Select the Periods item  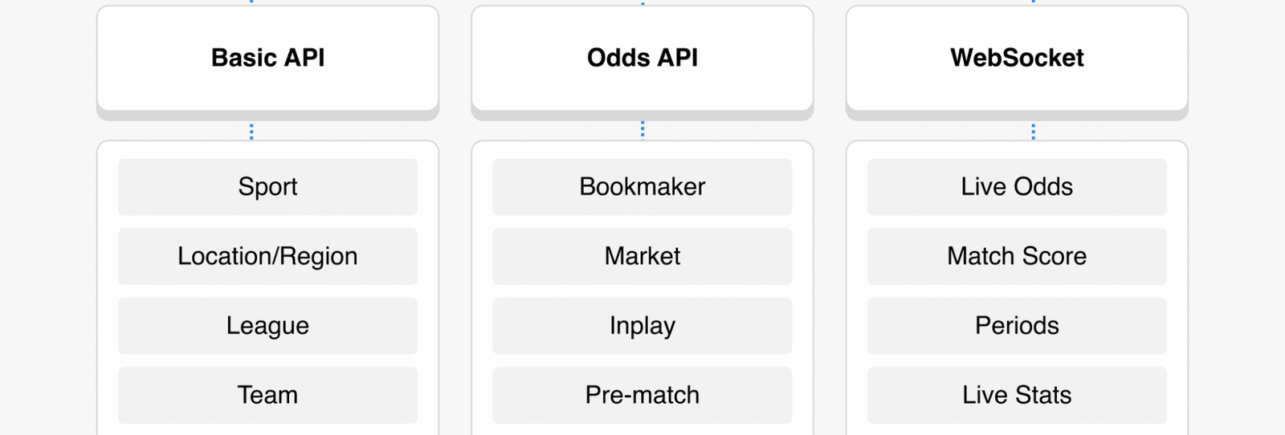click(x=1017, y=326)
